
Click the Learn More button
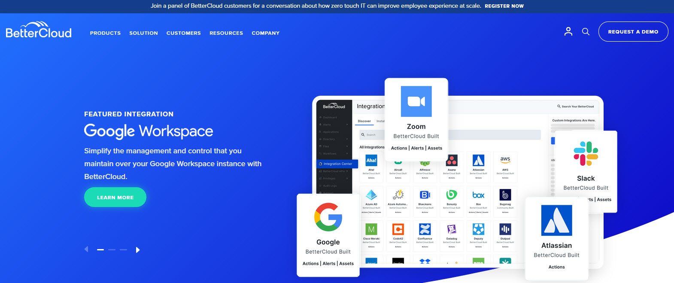pos(115,197)
